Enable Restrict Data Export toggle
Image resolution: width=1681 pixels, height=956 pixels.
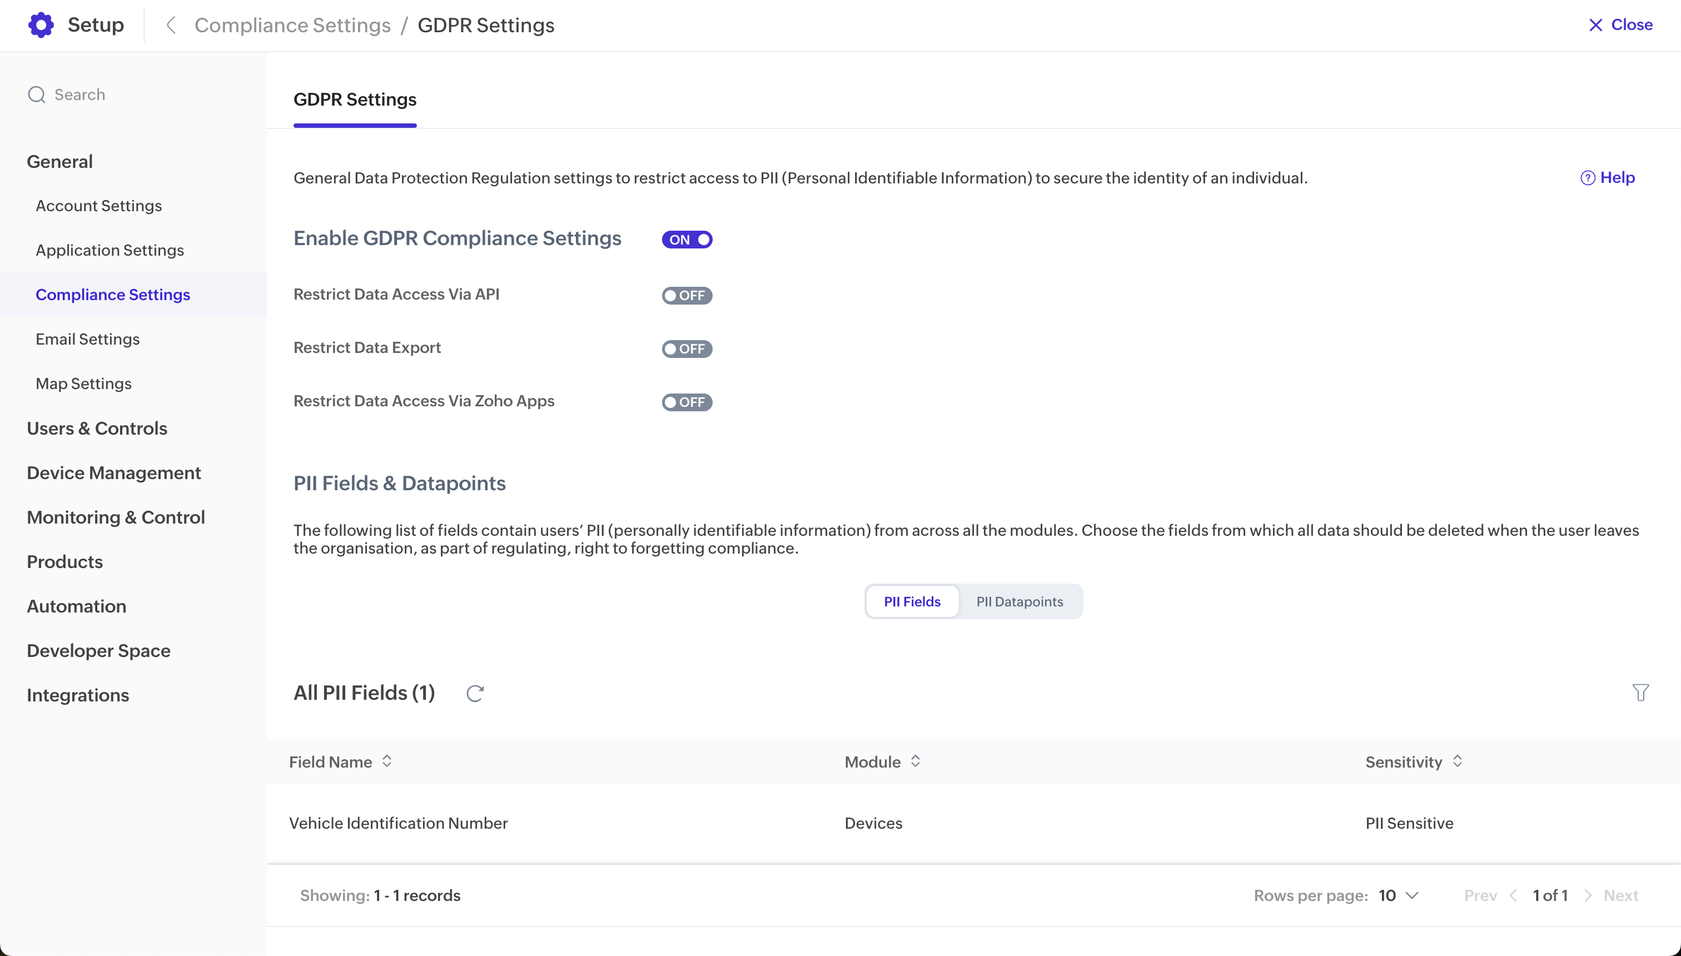(x=687, y=348)
